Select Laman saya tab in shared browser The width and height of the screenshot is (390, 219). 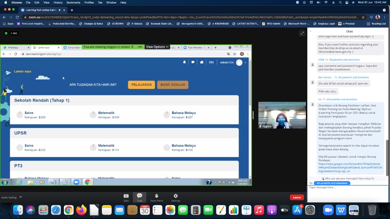coord(47,48)
